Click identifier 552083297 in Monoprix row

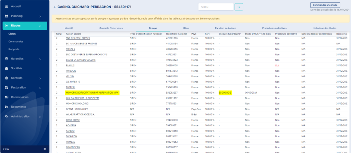click(172, 93)
